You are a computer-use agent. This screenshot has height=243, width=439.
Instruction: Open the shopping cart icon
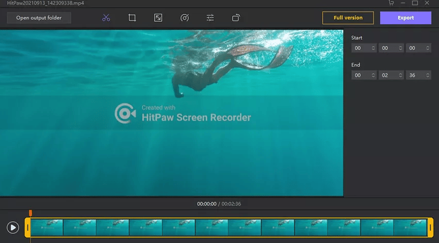(x=391, y=3)
